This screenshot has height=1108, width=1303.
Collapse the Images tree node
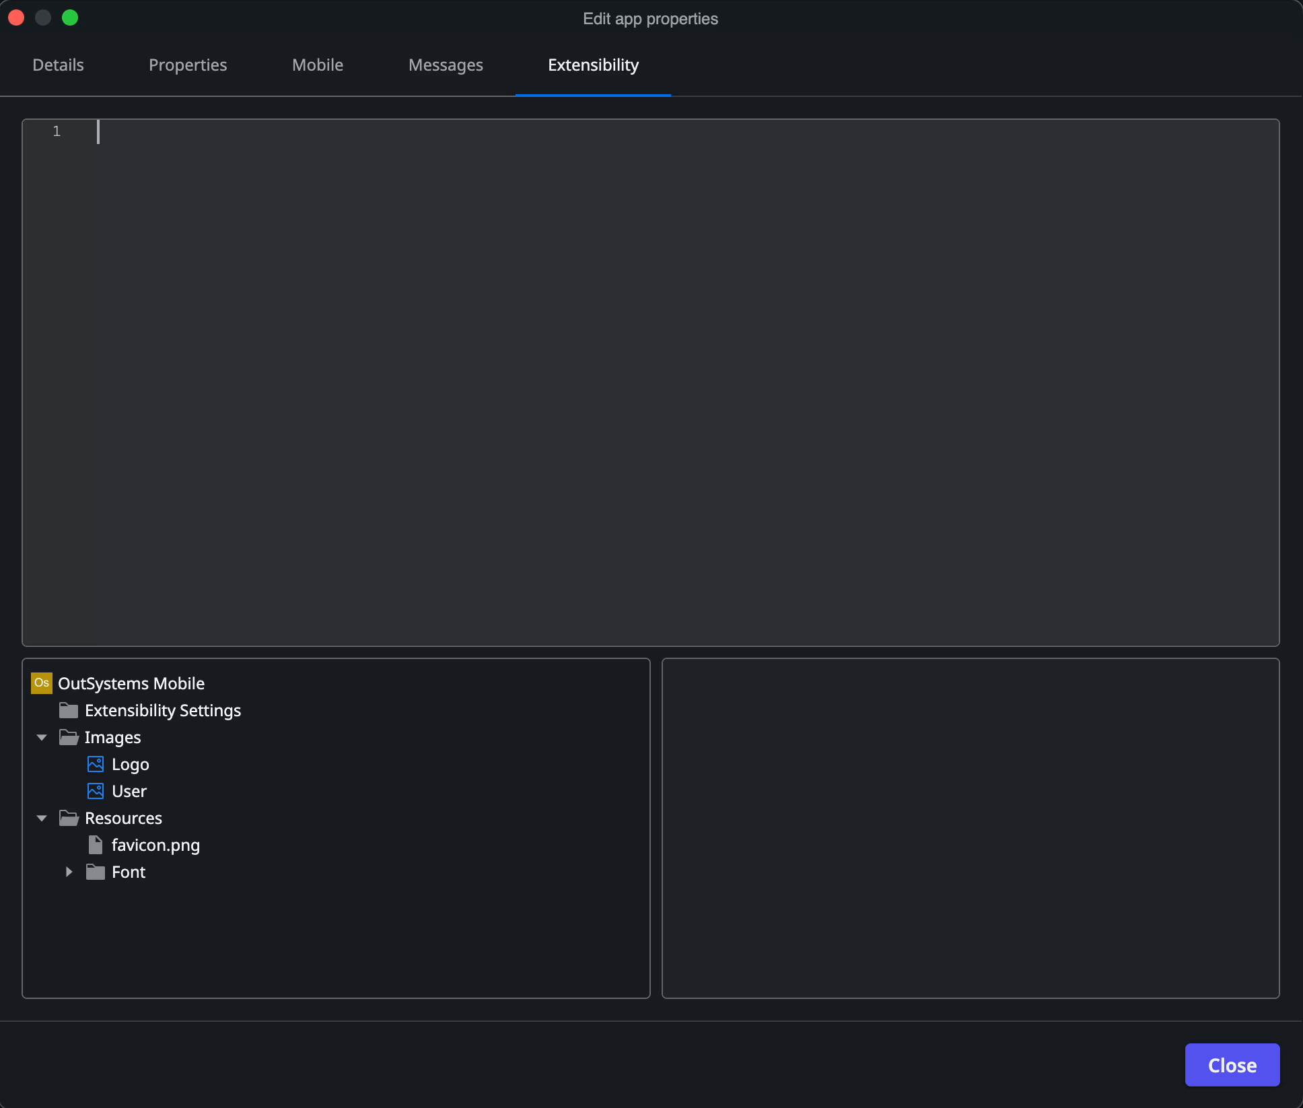tap(41, 737)
